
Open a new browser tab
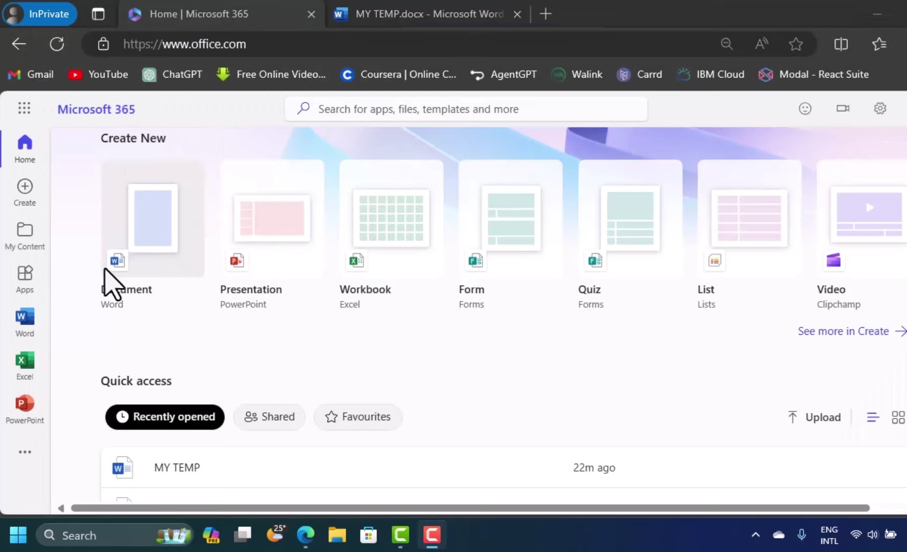click(545, 14)
